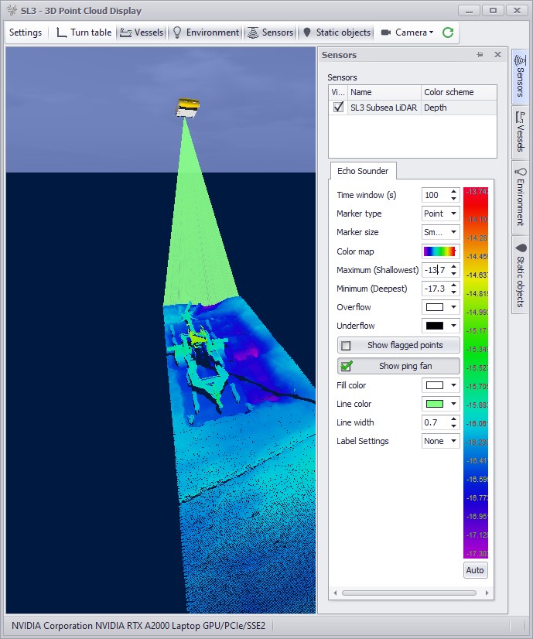Pick the green Line color swatch
The width and height of the screenshot is (533, 639).
[435, 404]
